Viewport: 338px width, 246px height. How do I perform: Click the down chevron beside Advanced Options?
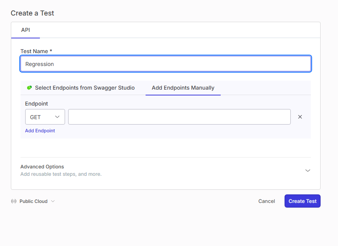point(308,170)
